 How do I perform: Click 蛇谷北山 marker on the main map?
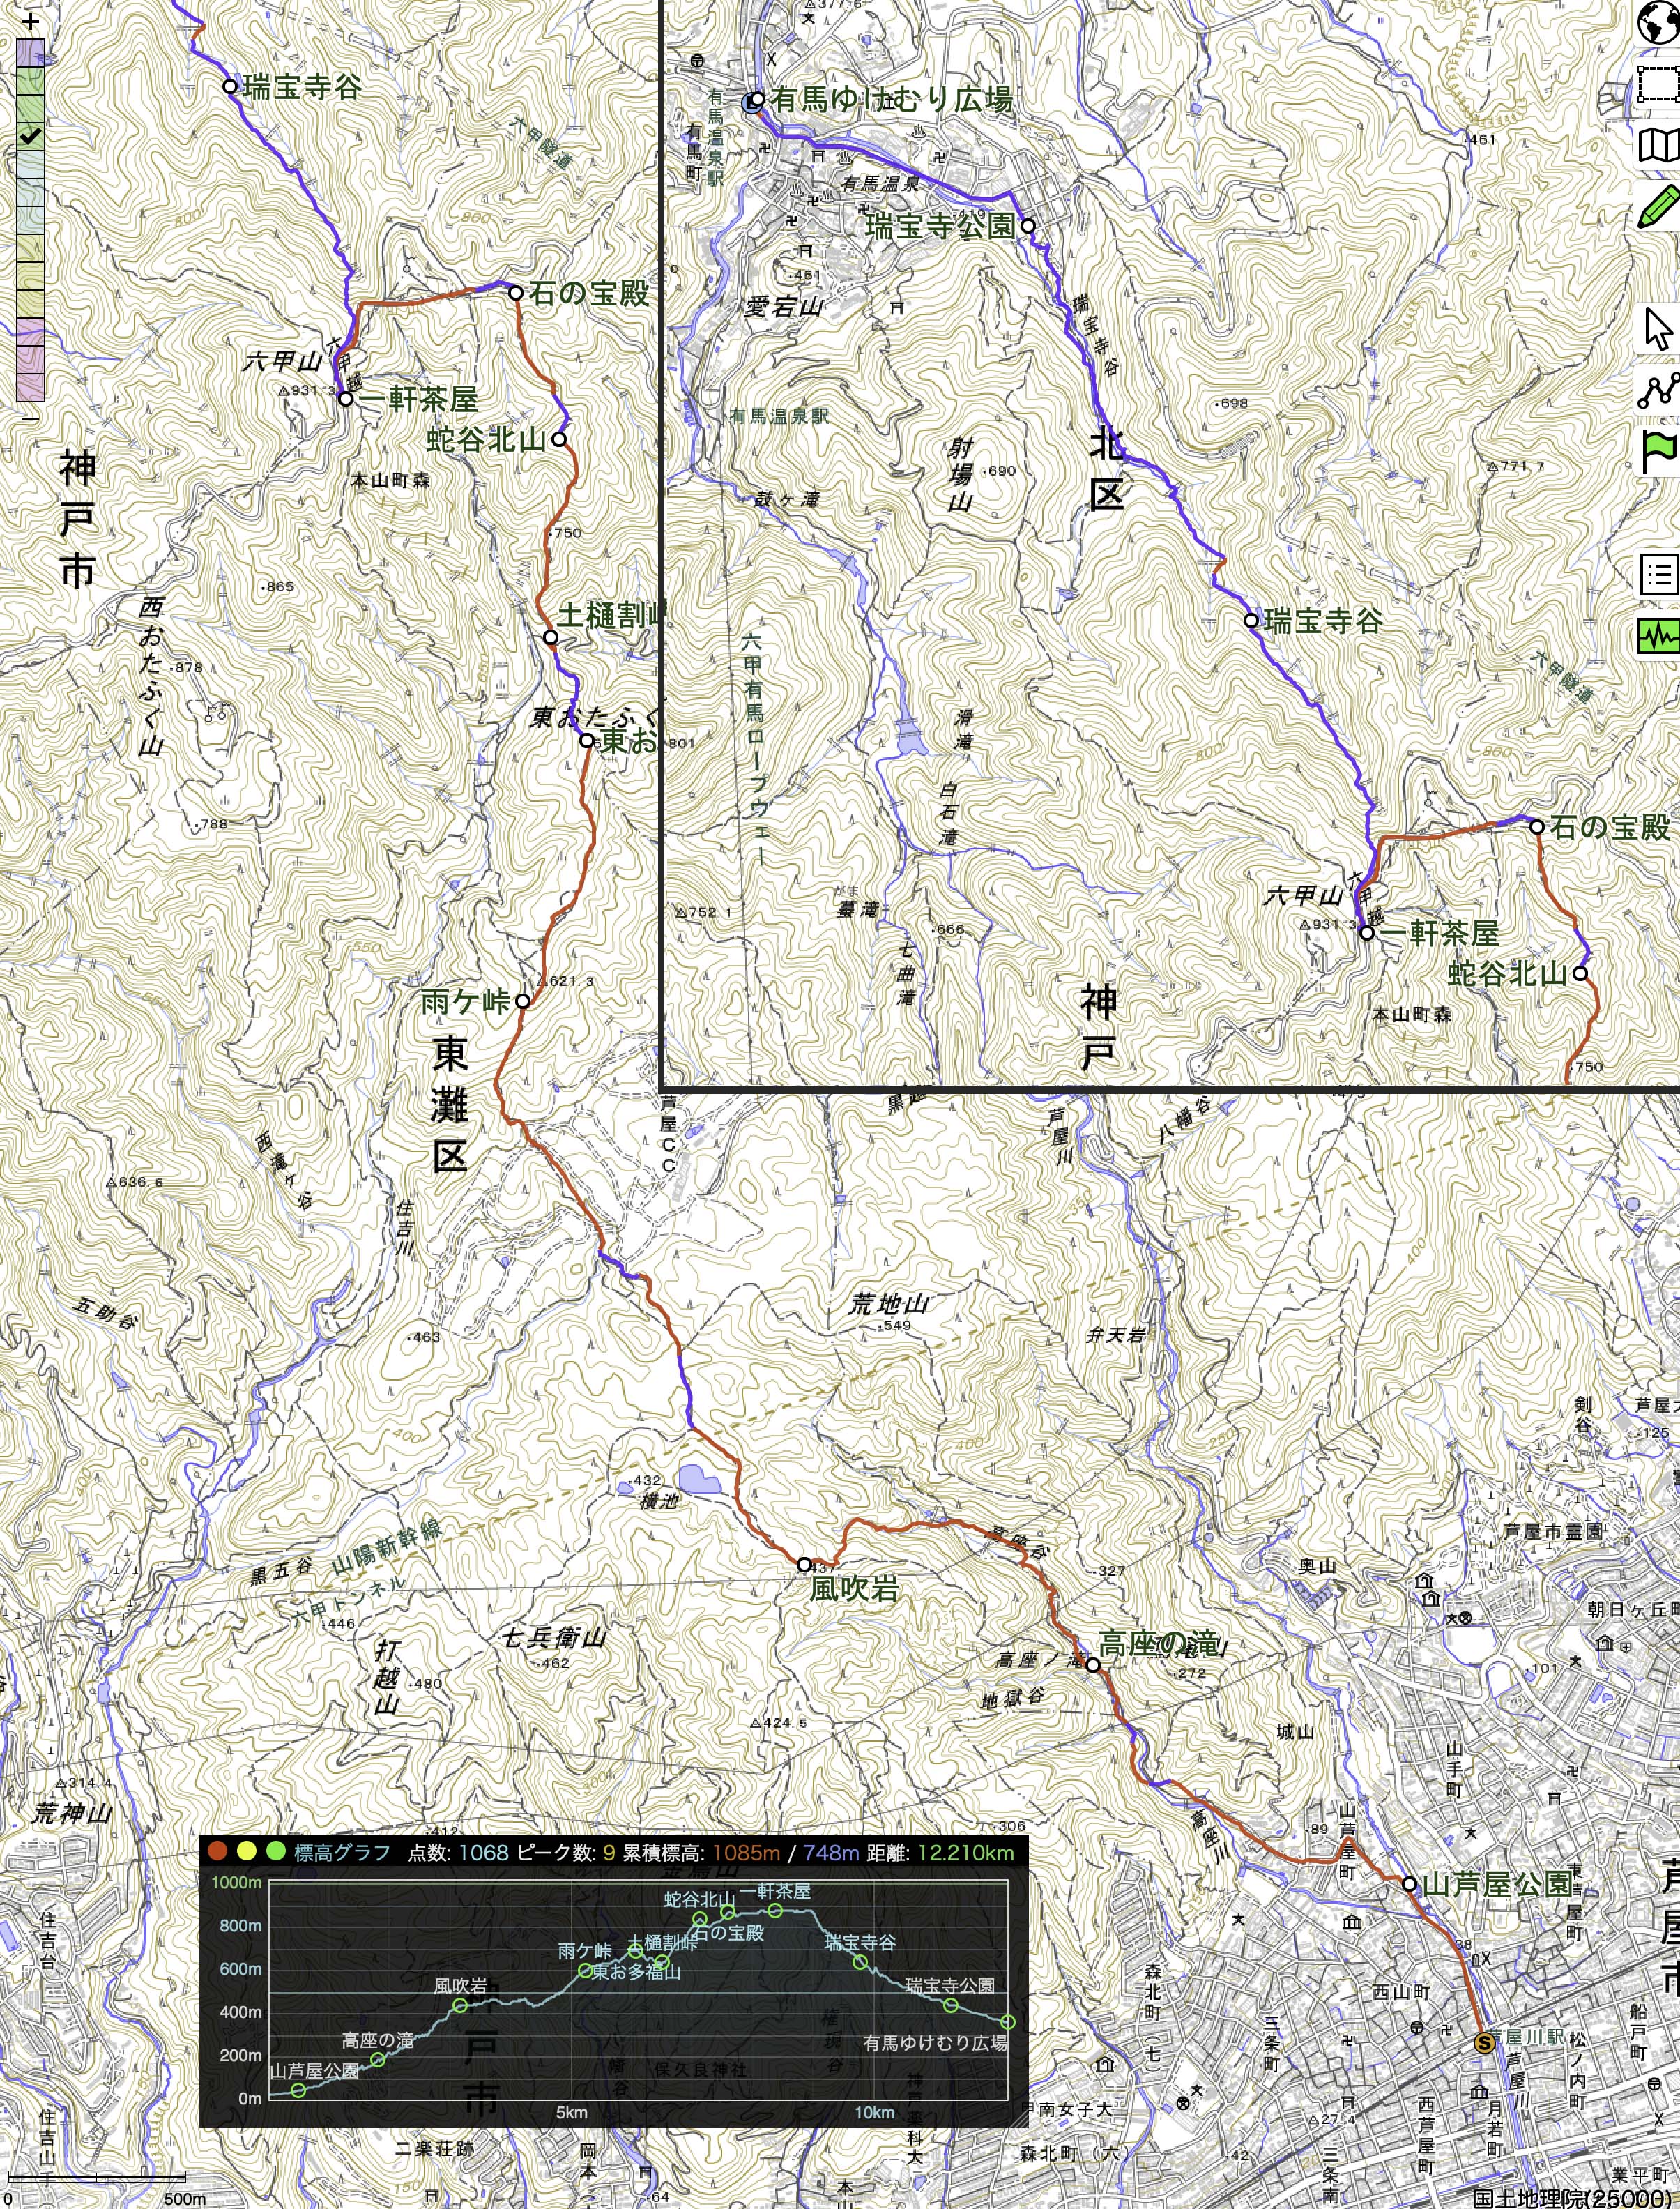[559, 438]
